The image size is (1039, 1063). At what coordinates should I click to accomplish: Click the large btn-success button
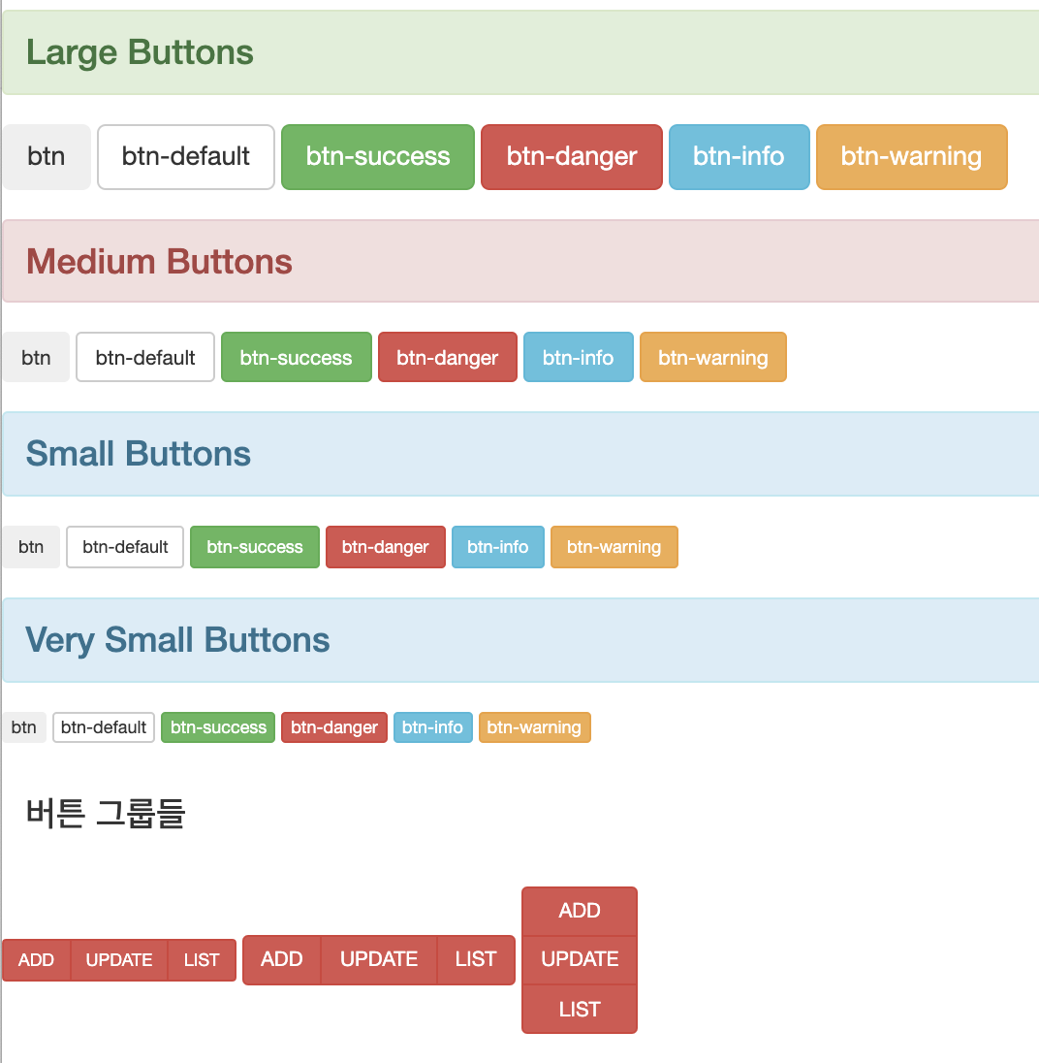378,156
